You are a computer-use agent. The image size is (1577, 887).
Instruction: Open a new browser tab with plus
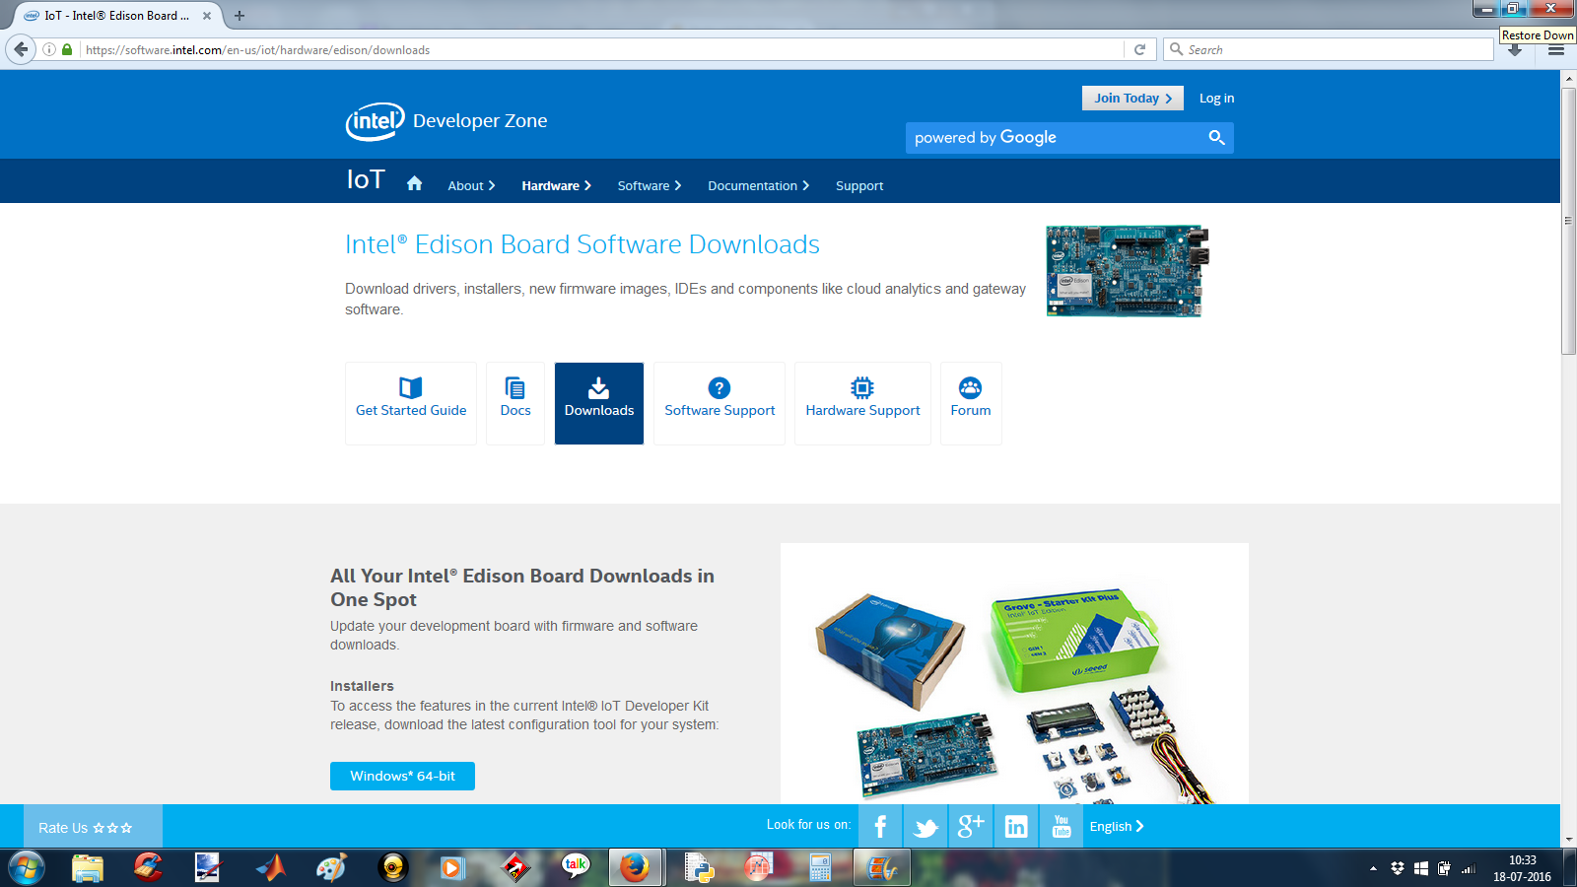coord(239,16)
